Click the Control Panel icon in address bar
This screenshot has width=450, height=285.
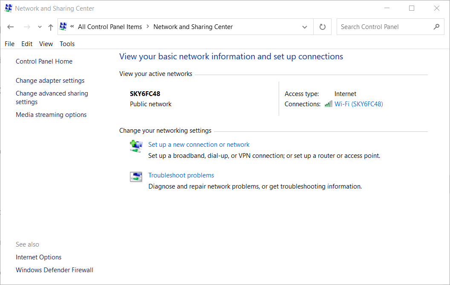coord(63,26)
